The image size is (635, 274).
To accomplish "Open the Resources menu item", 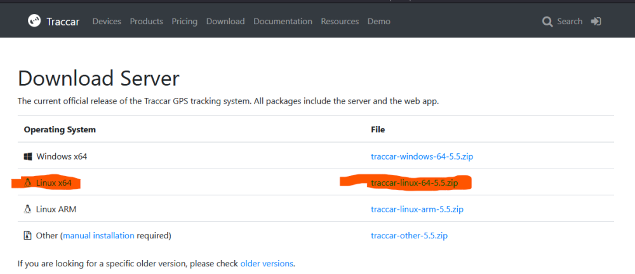I will [x=340, y=22].
